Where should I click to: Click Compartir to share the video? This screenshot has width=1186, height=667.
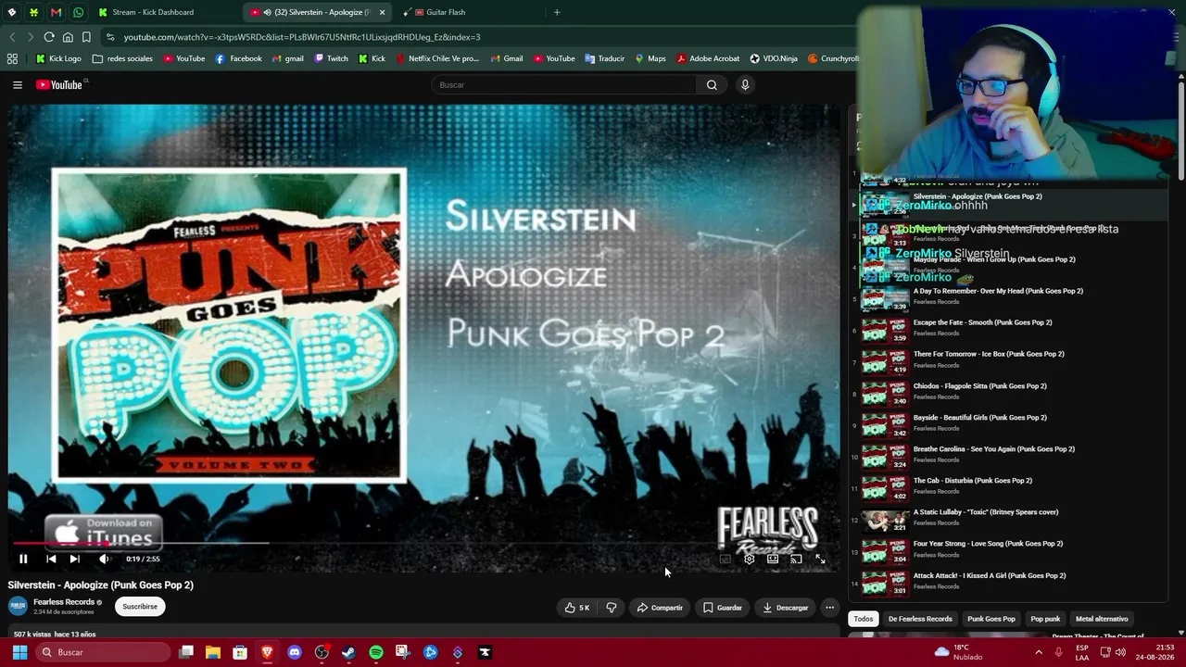pyautogui.click(x=660, y=608)
